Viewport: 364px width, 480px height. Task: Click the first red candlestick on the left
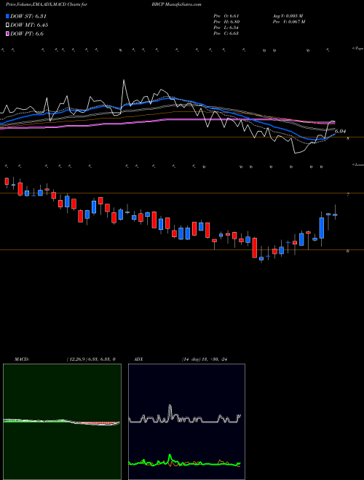point(7,181)
